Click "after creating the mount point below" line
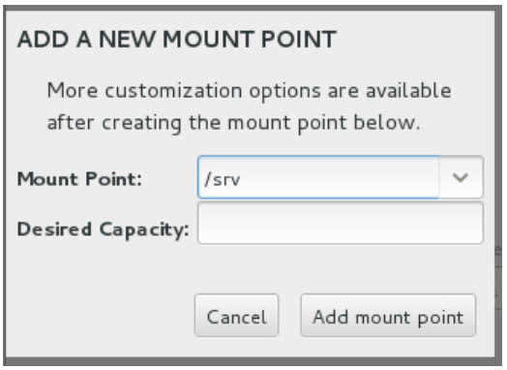The image size is (507, 370). point(233,123)
